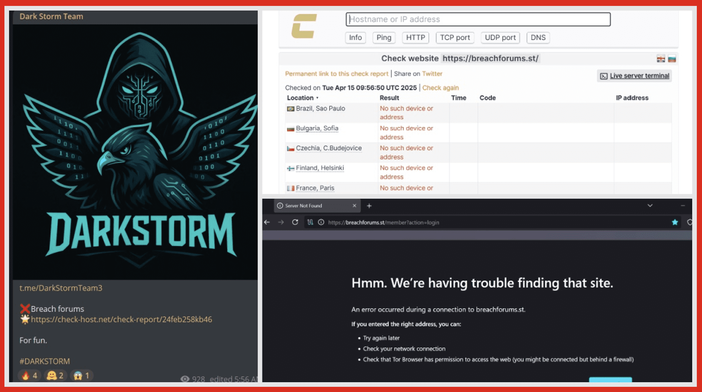
Task: Select the DNS check tab
Action: pyautogui.click(x=538, y=37)
